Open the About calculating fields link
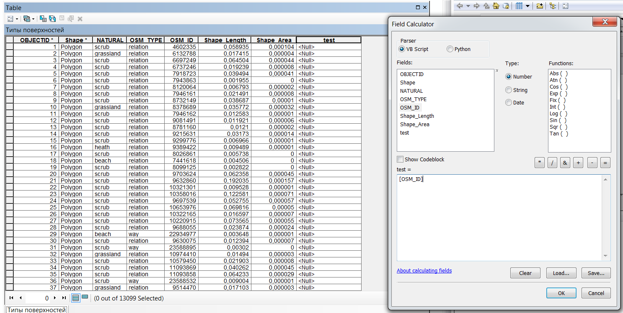This screenshot has height=313, width=623. click(424, 271)
